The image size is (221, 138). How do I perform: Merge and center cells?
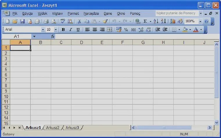(109, 30)
